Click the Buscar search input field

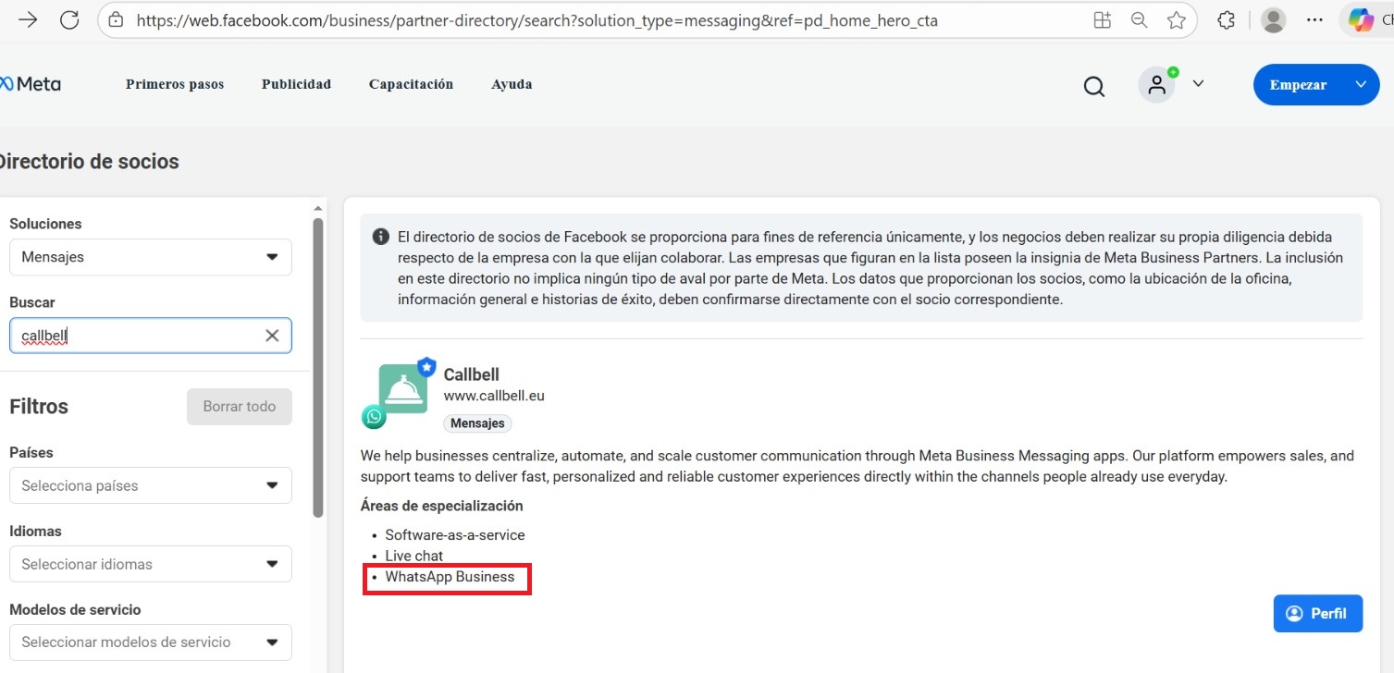coord(139,336)
